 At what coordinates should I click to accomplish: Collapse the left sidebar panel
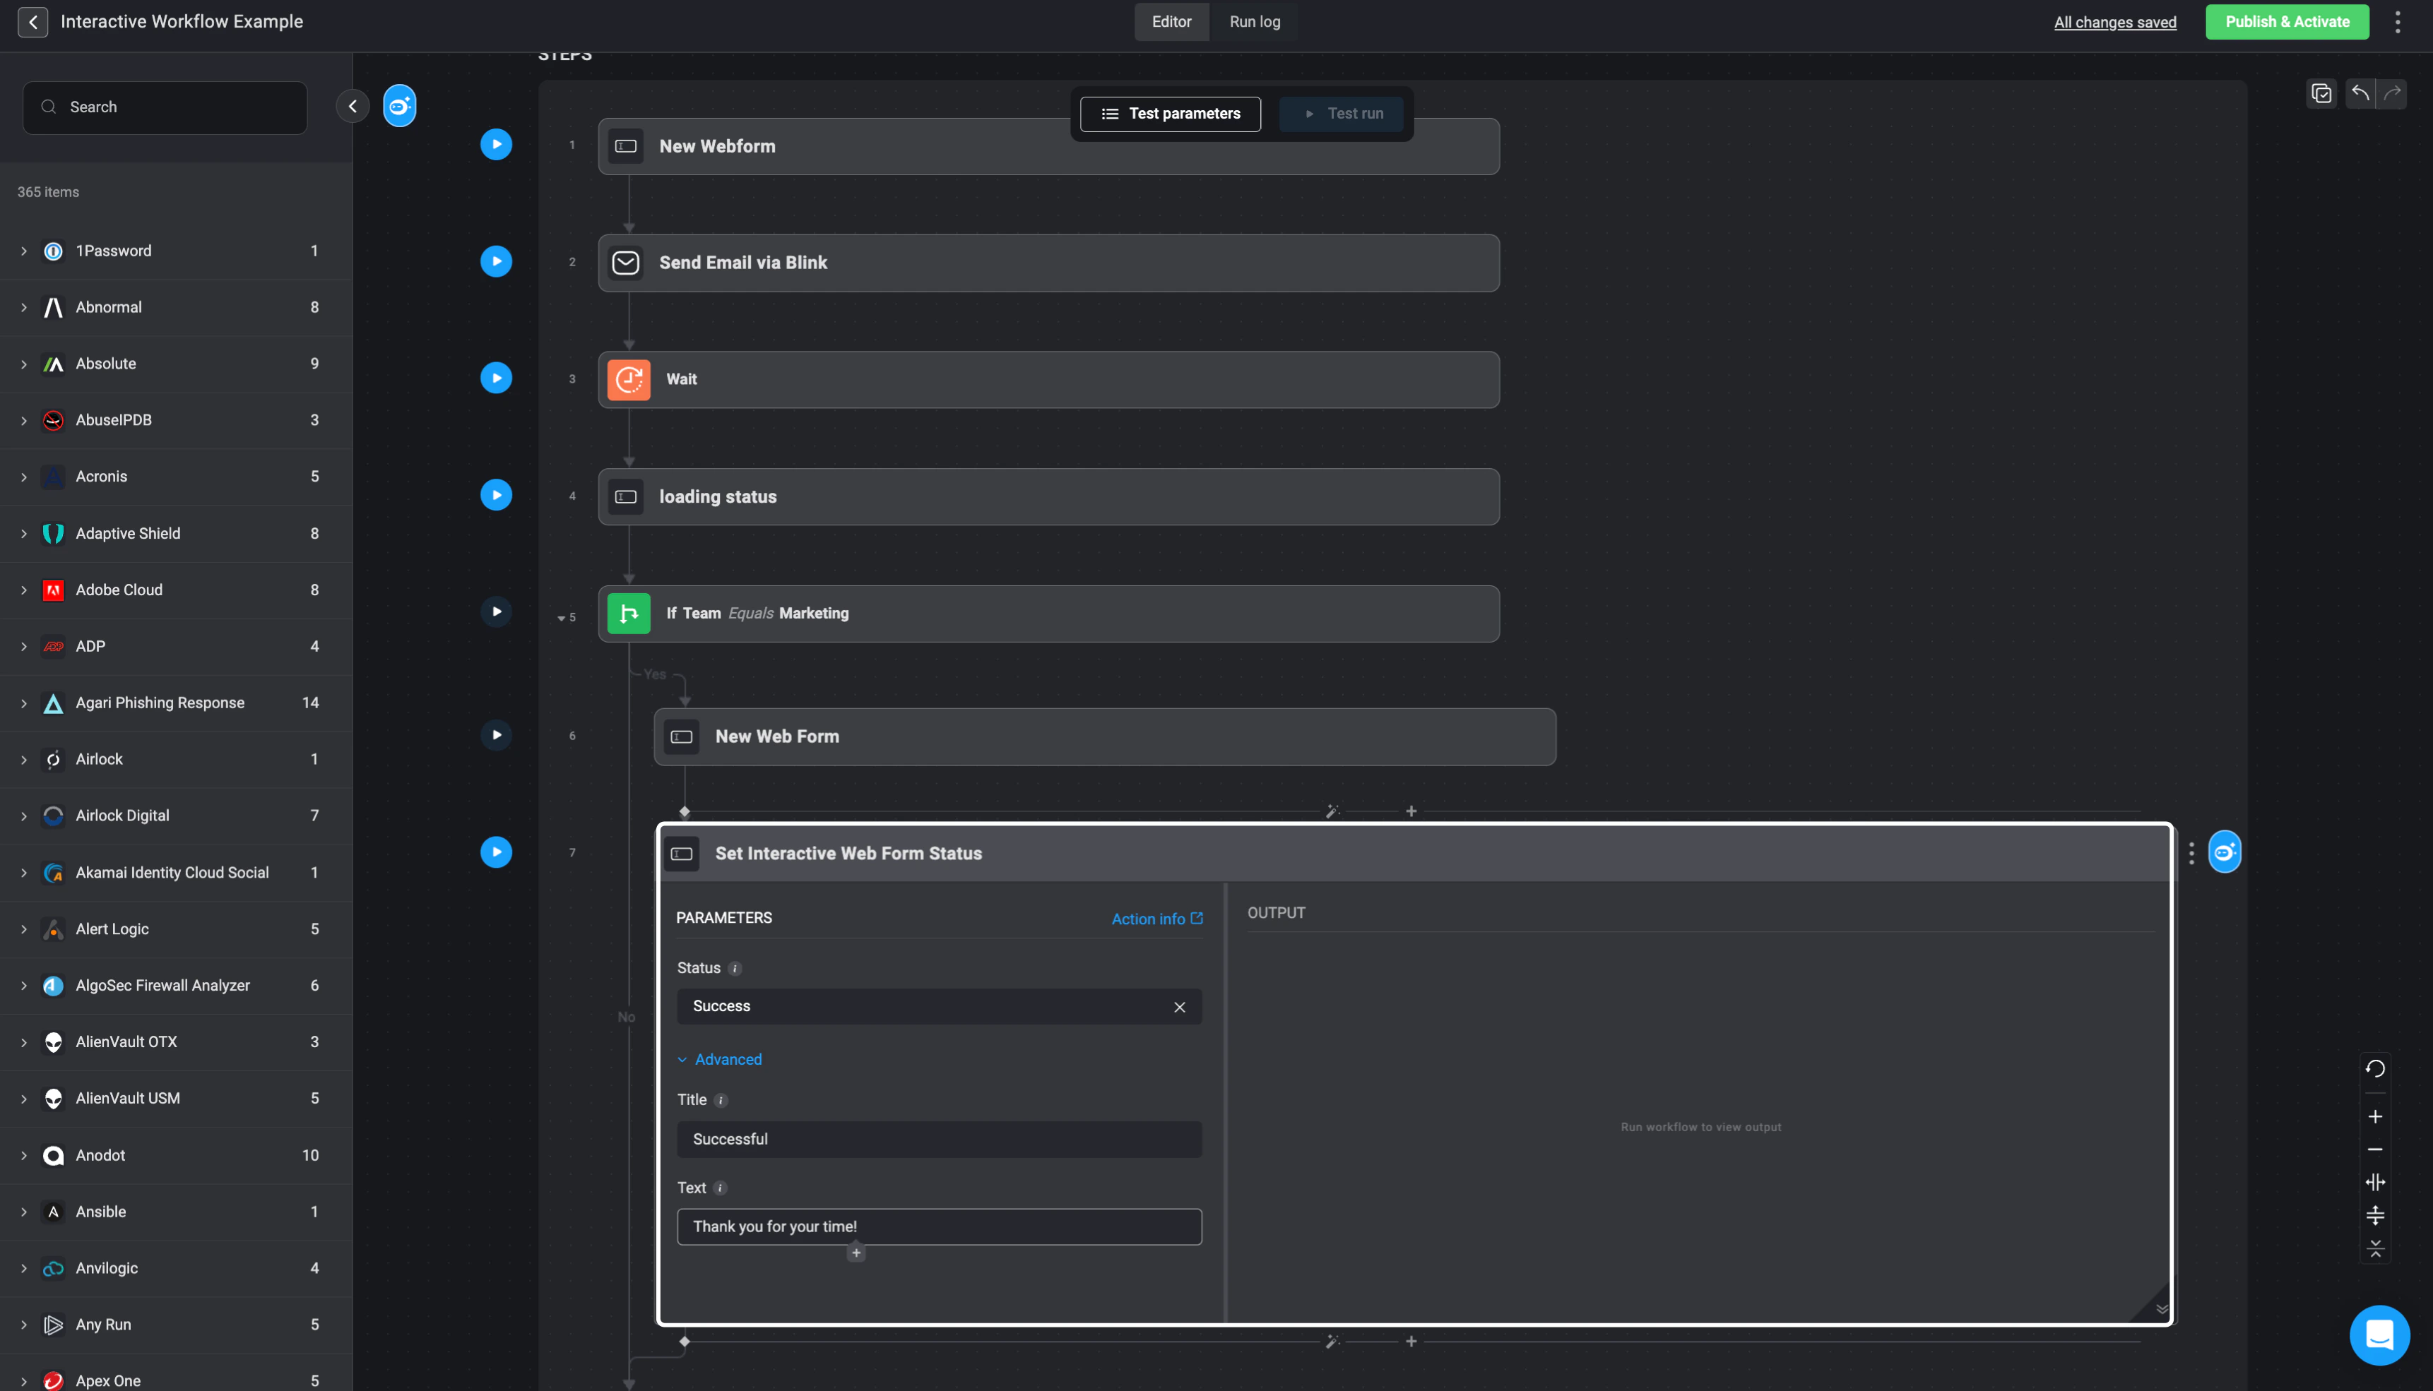point(353,106)
